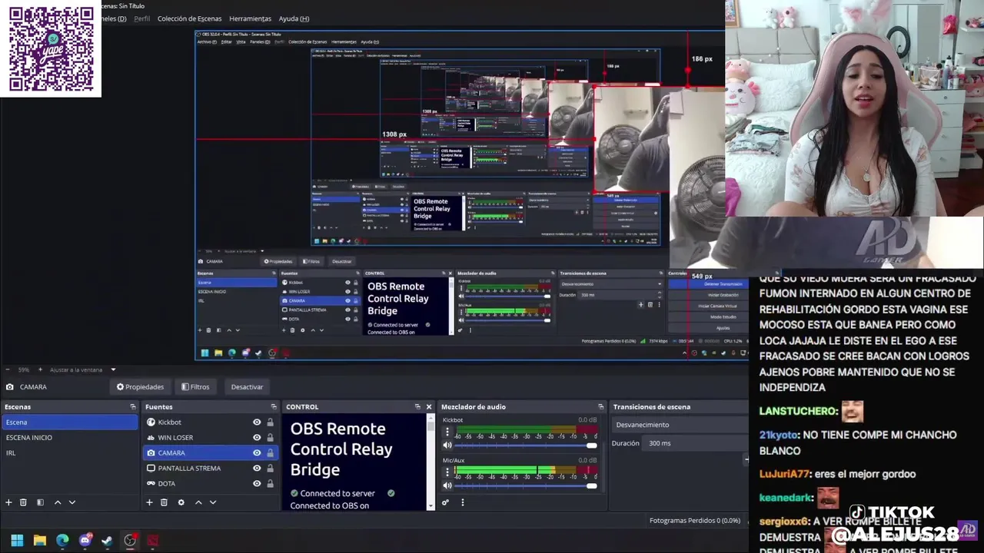The image size is (984, 553).
Task: Close the CONTROL dock panel
Action: tap(429, 407)
